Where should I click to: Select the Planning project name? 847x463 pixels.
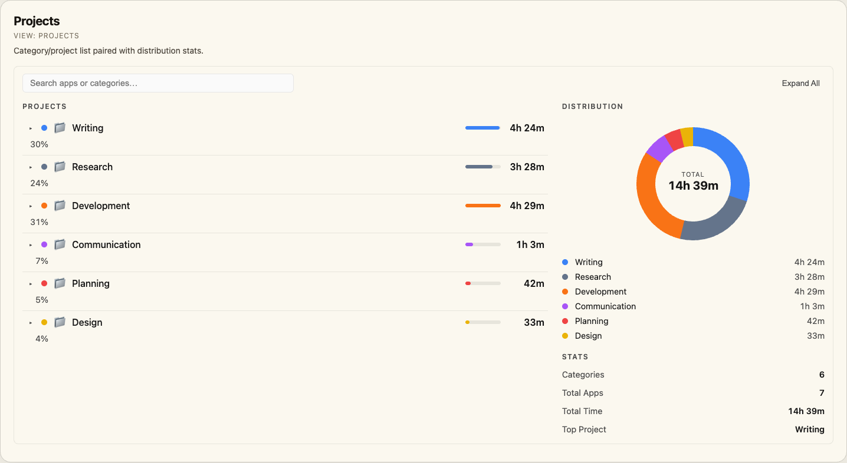(x=91, y=283)
